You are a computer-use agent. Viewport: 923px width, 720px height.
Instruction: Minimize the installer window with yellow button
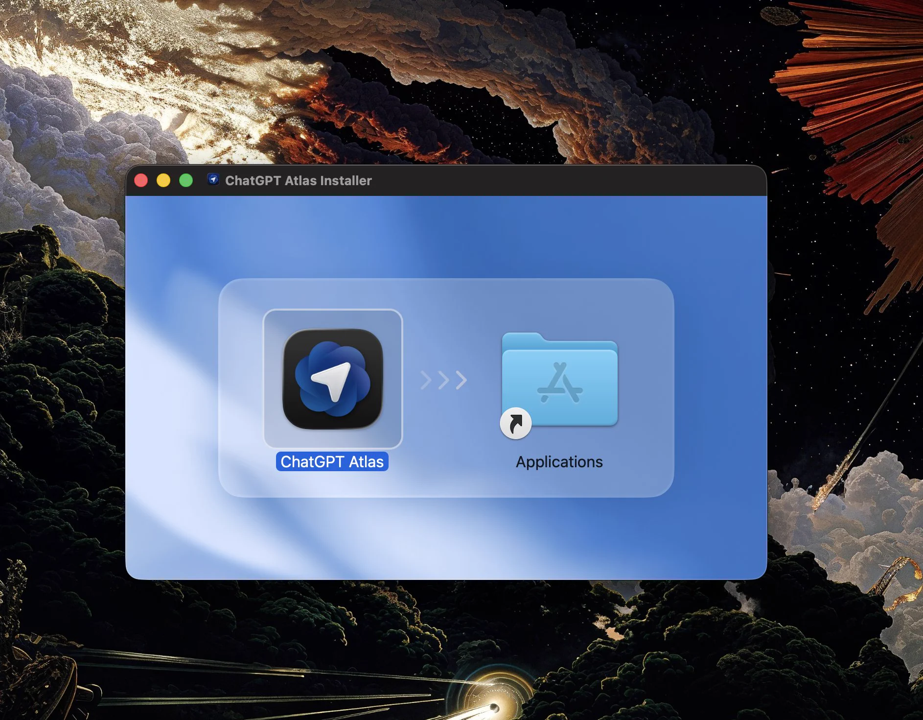[x=163, y=181]
